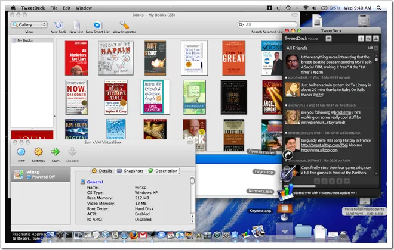The height and width of the screenshot is (250, 394).
Task: Switch to Details tab in VirtualBox
Action: 102,171
